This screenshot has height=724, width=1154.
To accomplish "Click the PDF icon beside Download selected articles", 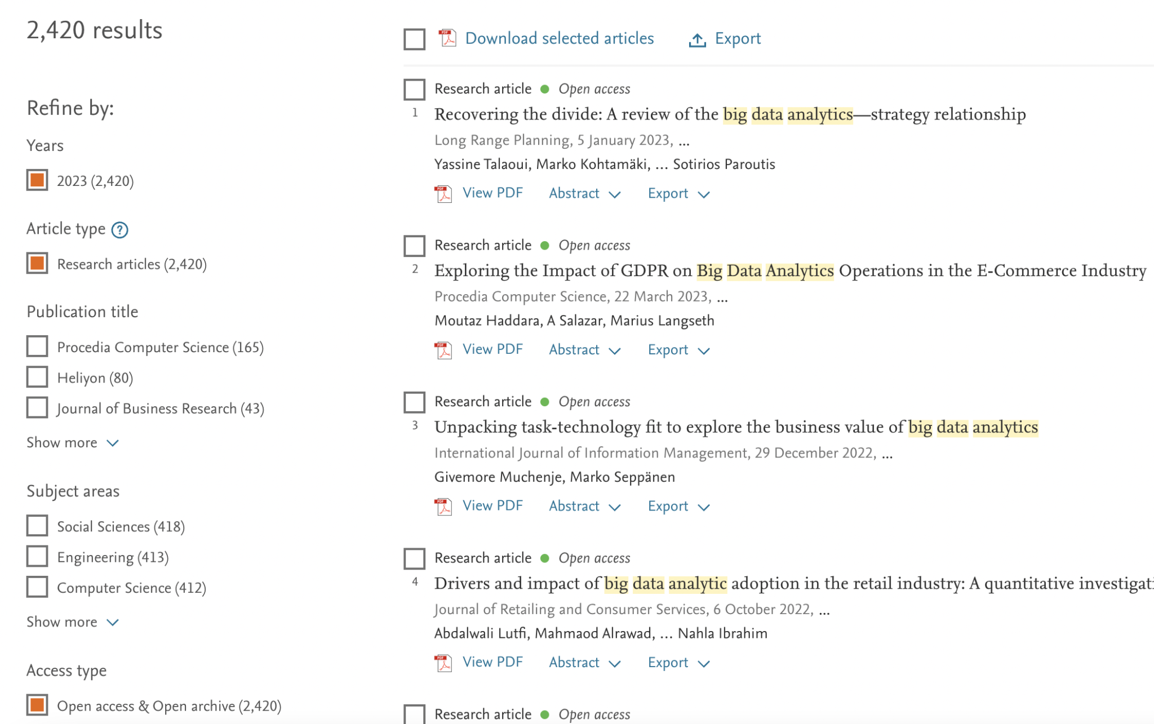I will (445, 38).
